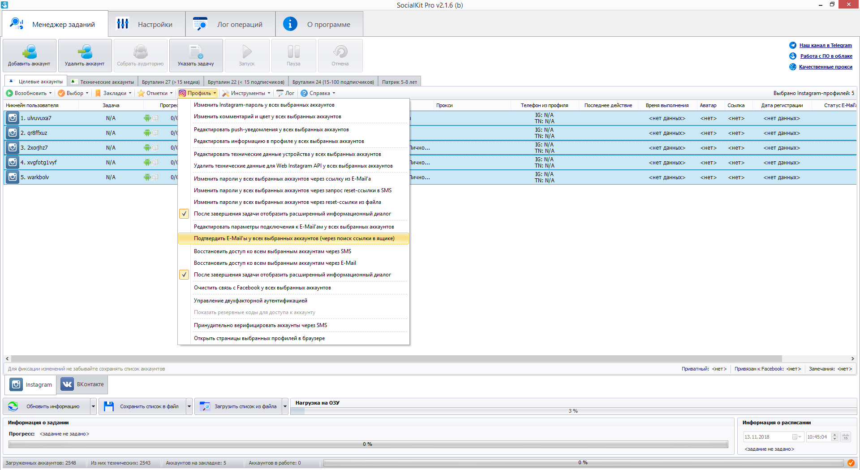Click the save list floppy disk icon
The height and width of the screenshot is (470, 860).
click(x=109, y=406)
